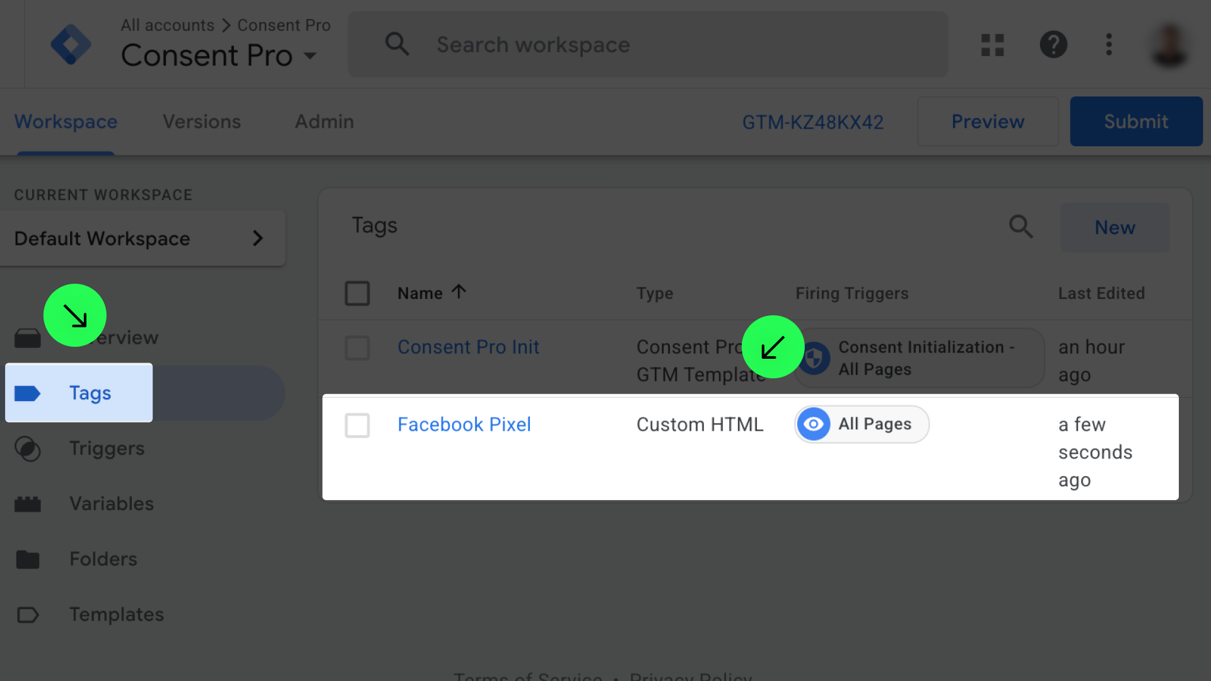
Task: Focus the Search workspace field
Action: [648, 44]
